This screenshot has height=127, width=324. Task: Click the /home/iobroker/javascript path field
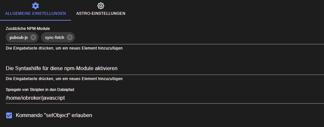[x=165, y=98]
